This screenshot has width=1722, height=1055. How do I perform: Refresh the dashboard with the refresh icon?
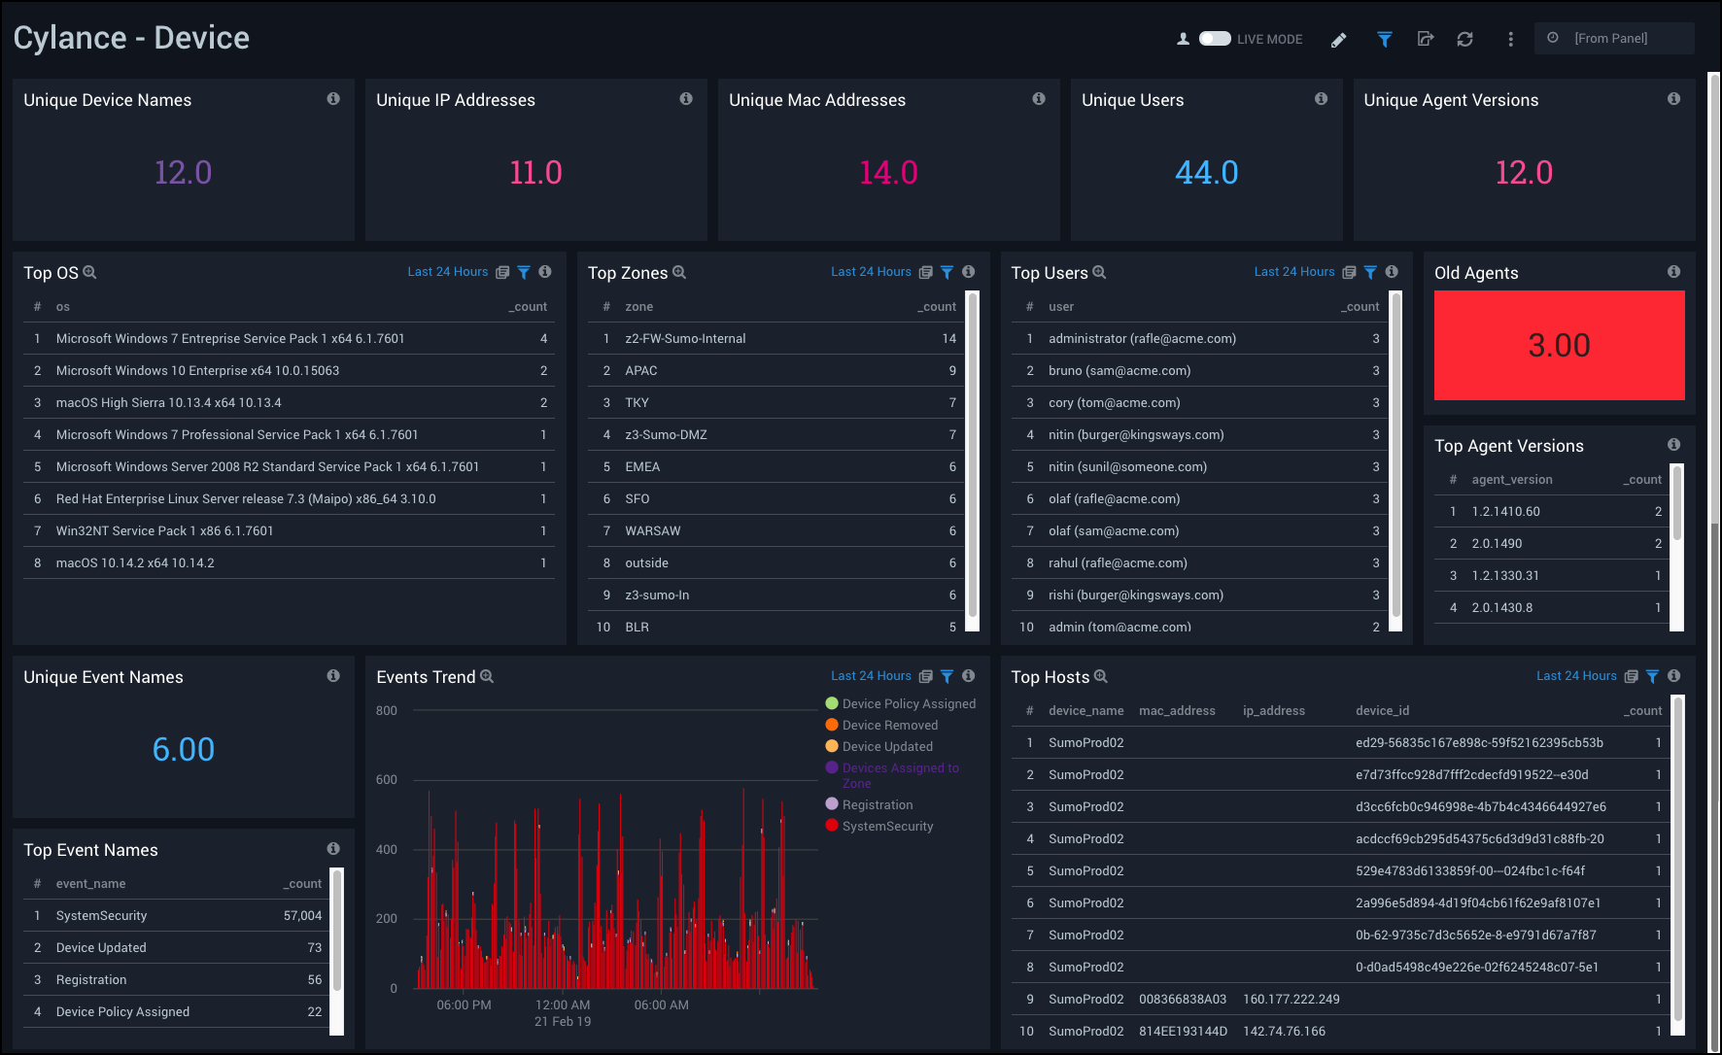1465,40
